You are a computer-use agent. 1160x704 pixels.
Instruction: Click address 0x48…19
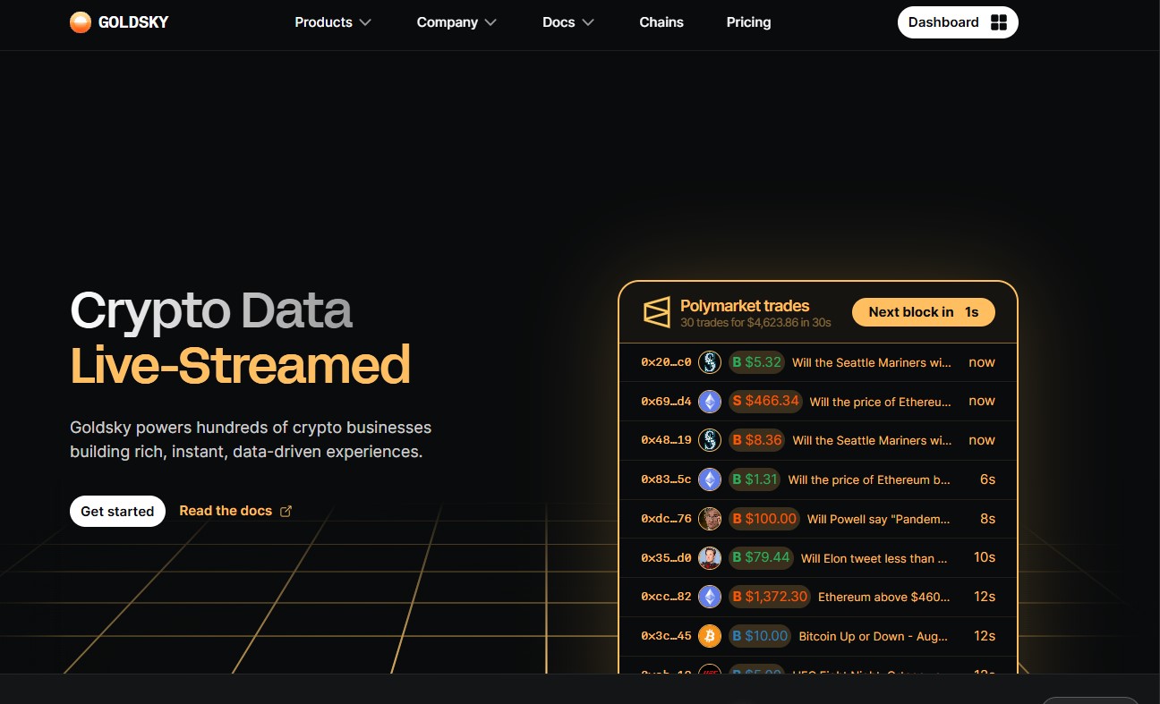pyautogui.click(x=666, y=440)
